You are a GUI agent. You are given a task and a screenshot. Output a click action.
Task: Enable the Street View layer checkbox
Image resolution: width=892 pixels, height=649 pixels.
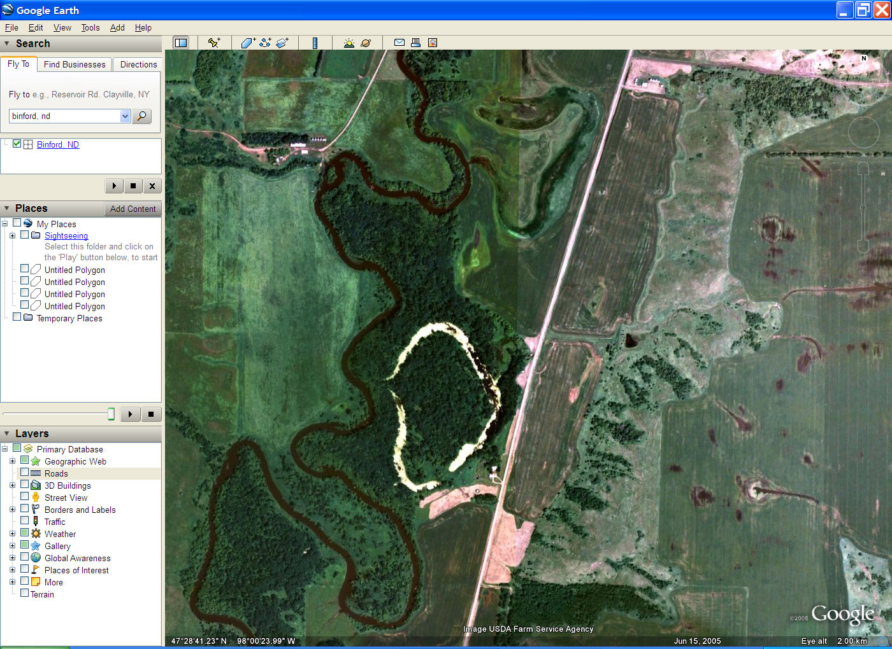24,497
